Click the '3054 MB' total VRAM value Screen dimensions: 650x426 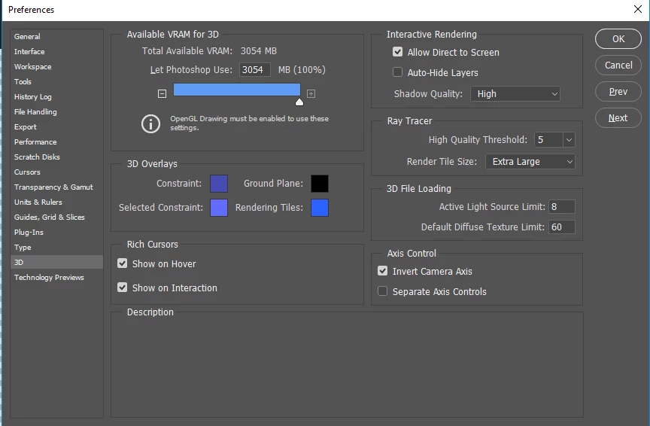tap(259, 51)
